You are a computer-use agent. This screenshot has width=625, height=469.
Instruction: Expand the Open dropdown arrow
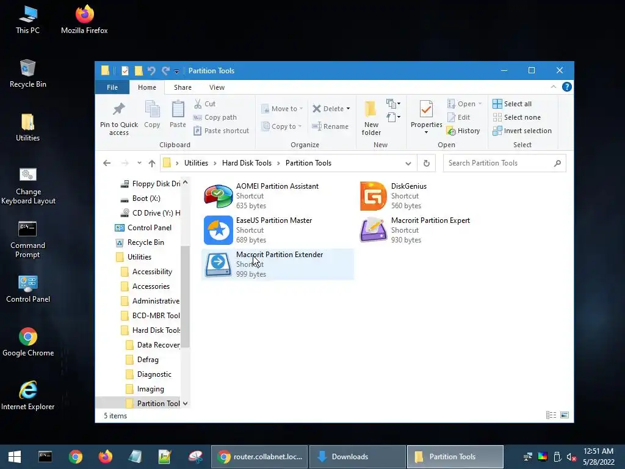(x=480, y=104)
